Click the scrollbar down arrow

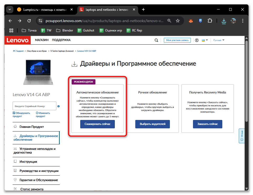click(246, 188)
